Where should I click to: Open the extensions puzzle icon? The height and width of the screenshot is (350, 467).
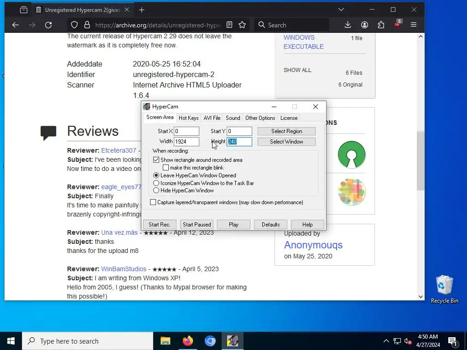tap(381, 25)
